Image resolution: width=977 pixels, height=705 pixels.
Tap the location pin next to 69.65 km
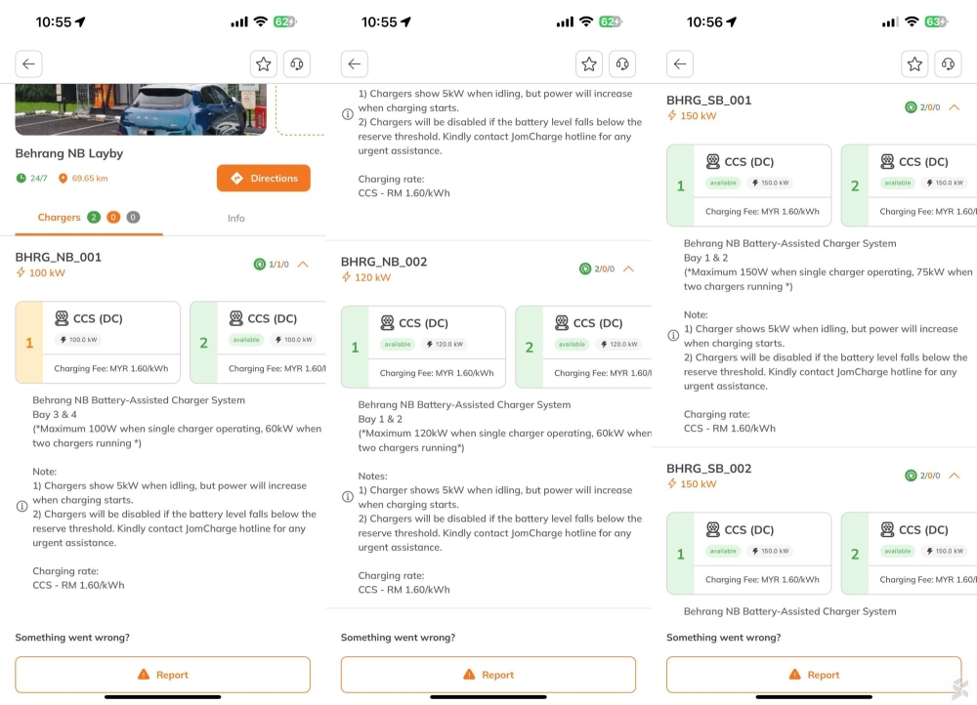point(64,179)
